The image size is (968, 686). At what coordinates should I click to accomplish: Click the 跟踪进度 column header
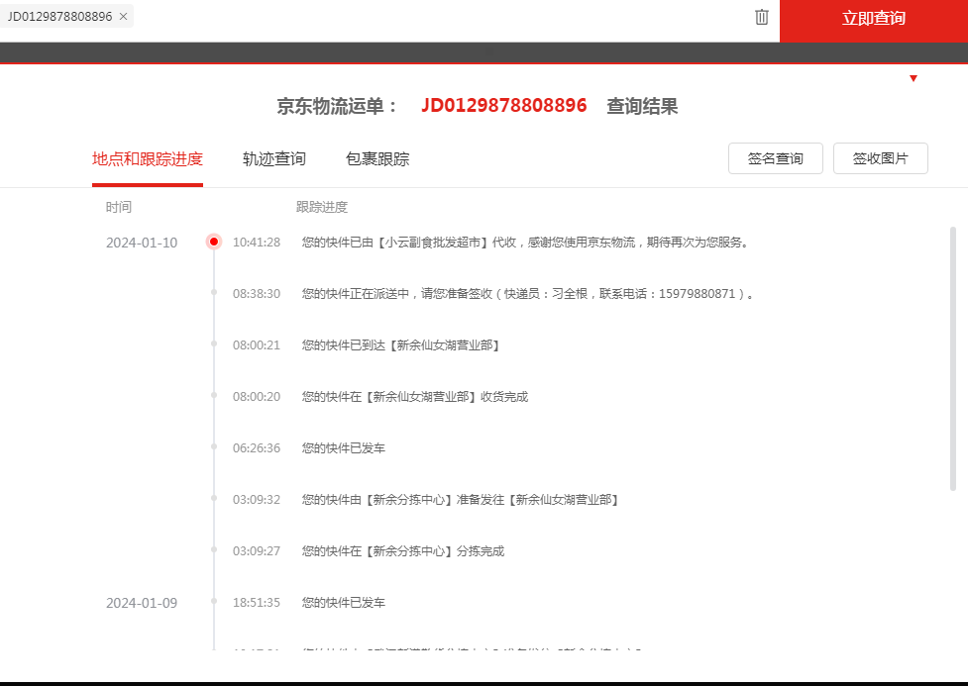point(322,207)
